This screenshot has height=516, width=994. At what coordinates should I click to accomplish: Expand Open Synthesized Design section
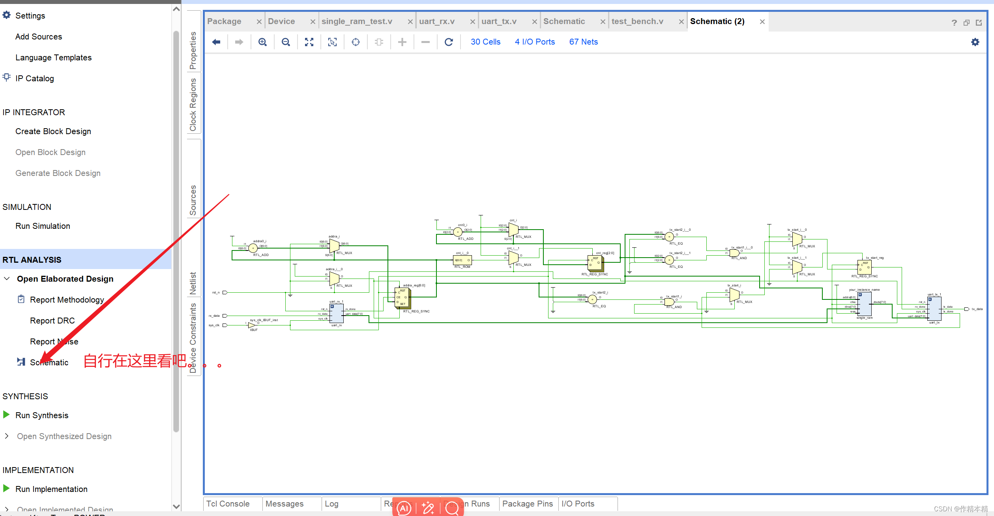tap(7, 436)
